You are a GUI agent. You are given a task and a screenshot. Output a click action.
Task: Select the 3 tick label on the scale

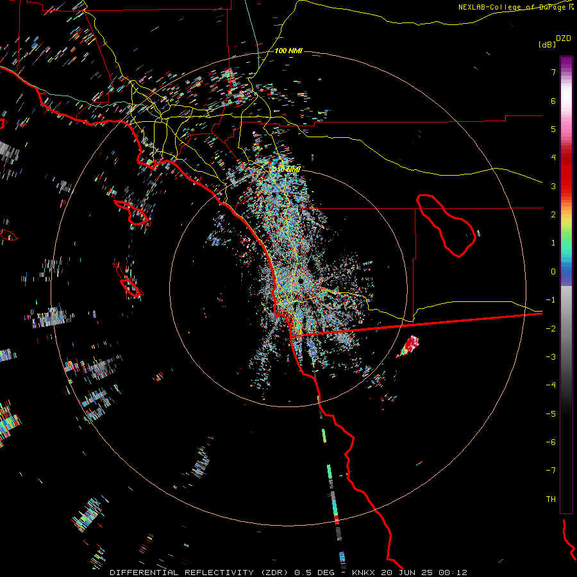[553, 186]
